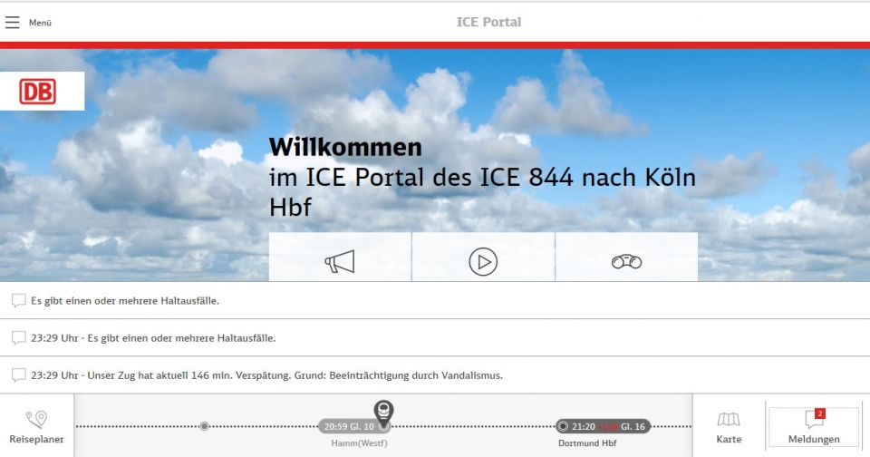
Task: Open the hamburger Menü icon
Action: [x=12, y=22]
